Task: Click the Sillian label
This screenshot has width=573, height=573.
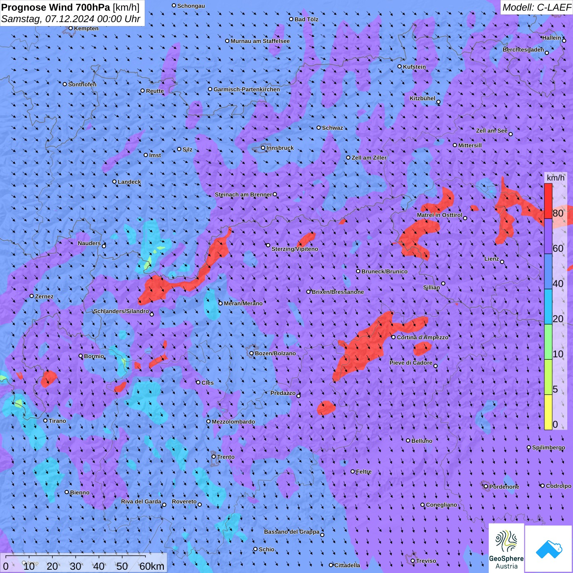Action: point(431,287)
